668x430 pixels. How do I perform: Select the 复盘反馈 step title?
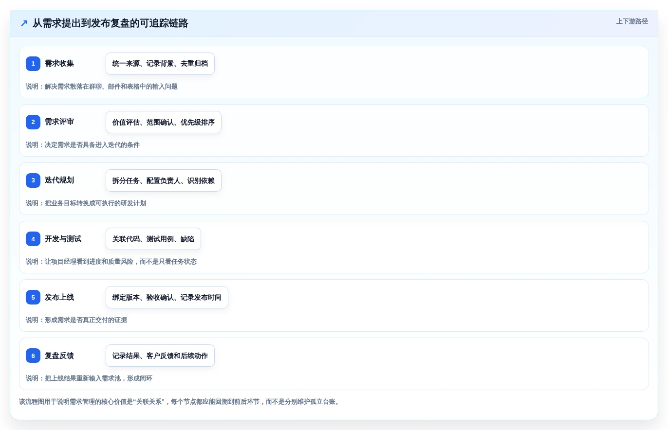pos(59,356)
